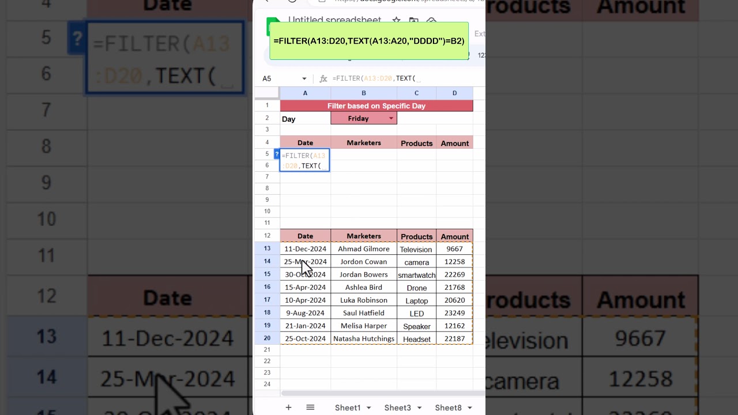Click the 'Marketers' header in row 12
Image resolution: width=738 pixels, height=415 pixels.
[364, 236]
